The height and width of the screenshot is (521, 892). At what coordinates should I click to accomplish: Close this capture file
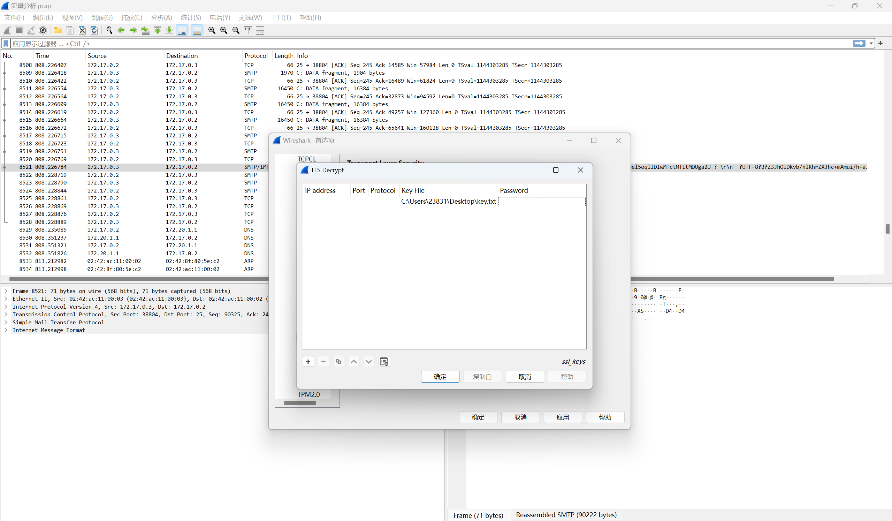[x=82, y=30]
